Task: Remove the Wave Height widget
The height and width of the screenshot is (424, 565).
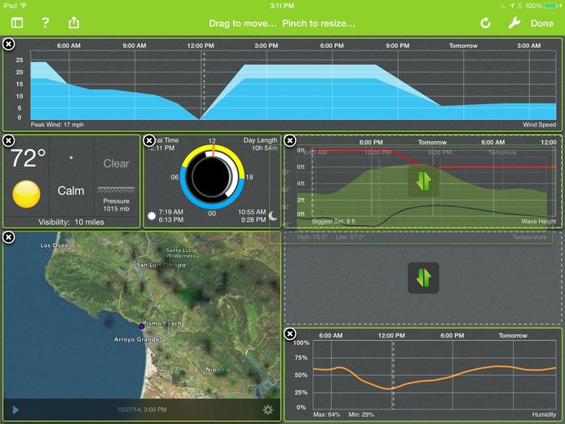Action: coord(289,140)
